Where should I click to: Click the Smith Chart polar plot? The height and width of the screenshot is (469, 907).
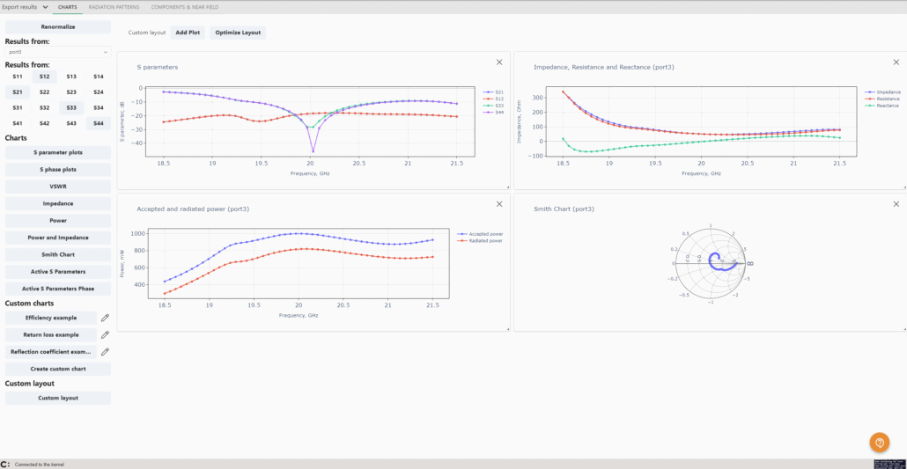(711, 263)
